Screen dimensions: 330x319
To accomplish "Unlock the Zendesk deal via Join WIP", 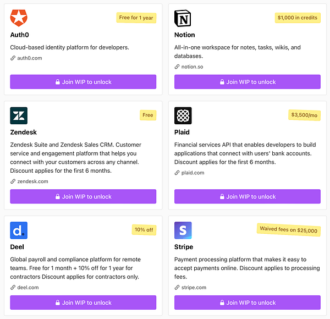I will [x=83, y=196].
